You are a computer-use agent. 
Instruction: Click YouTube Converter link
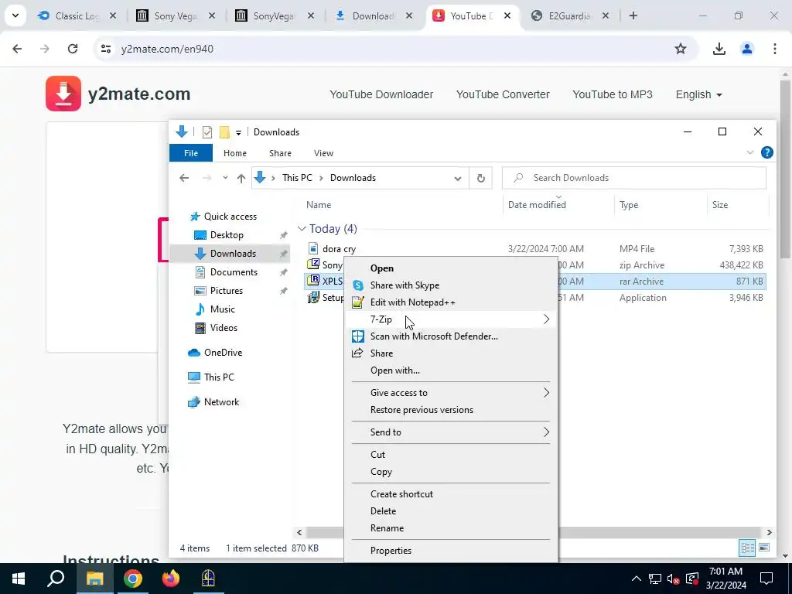503,94
